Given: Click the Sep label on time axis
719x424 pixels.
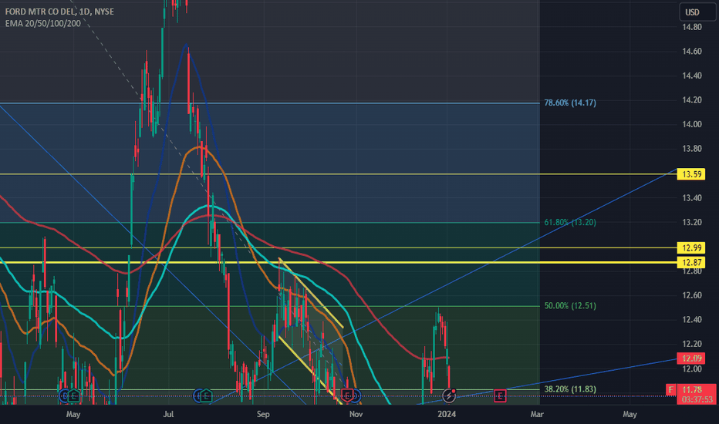Looking at the screenshot, I should (x=263, y=415).
